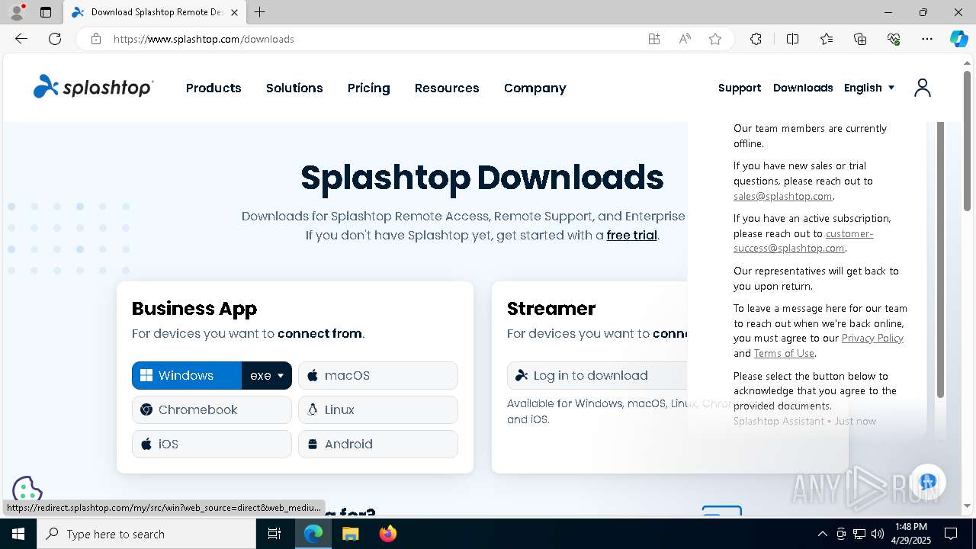Screen dimensions: 976x549
Task: Open a new browser tab
Action: point(260,12)
